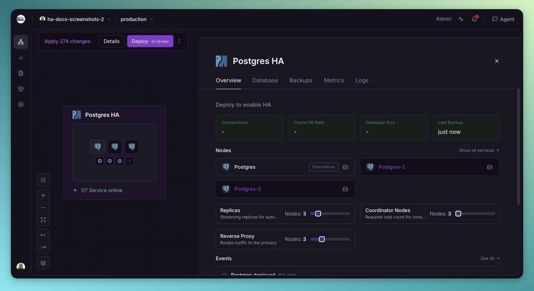Close the Postgres HA panel

[x=497, y=61]
